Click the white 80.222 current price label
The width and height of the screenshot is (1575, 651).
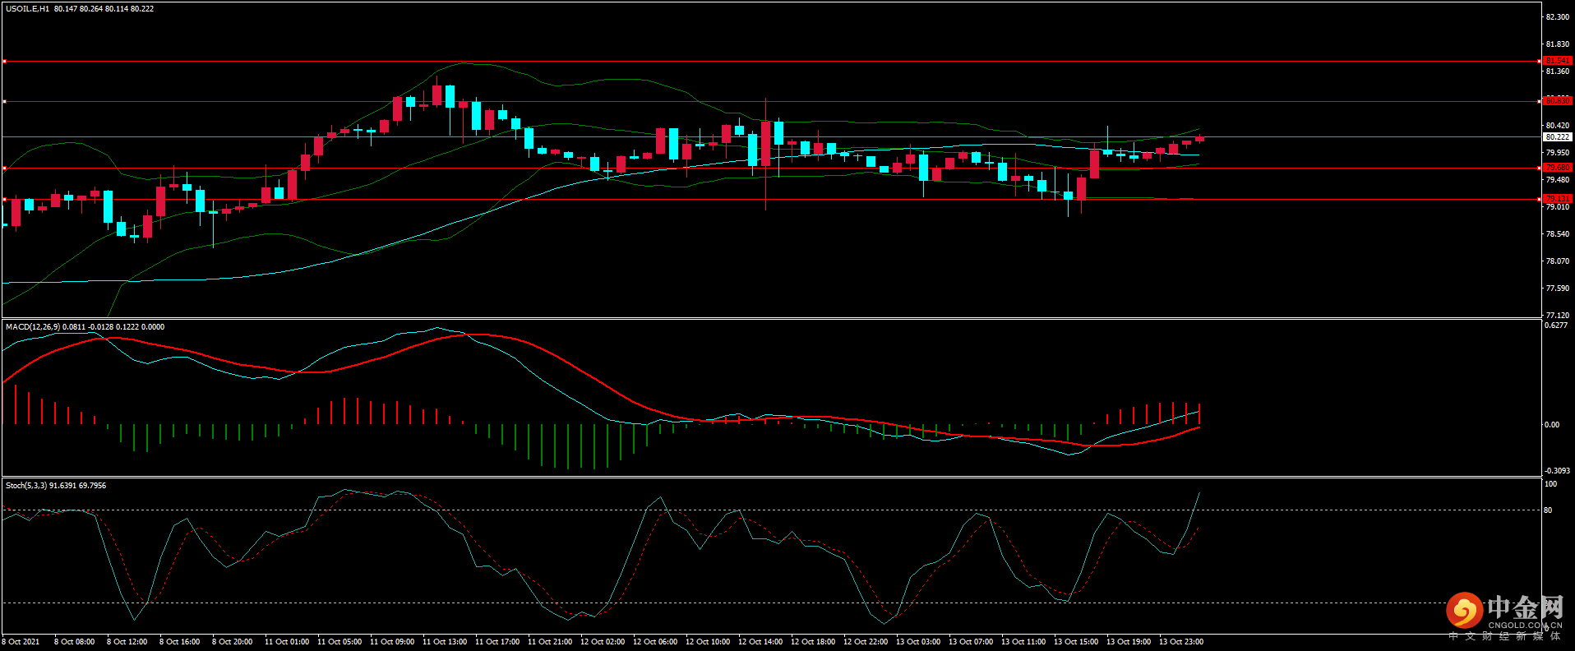[x=1557, y=137]
